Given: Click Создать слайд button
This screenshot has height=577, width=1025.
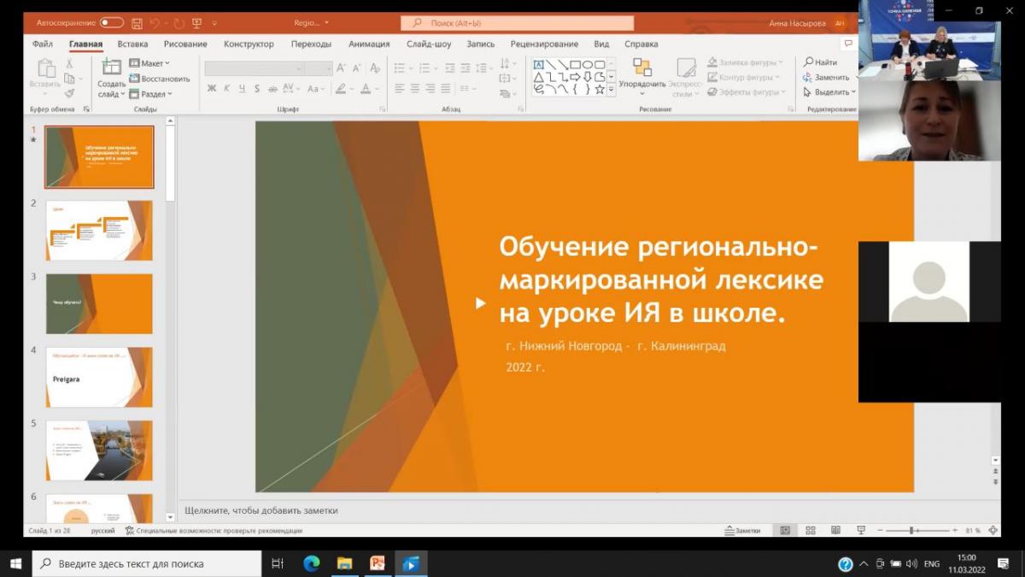Looking at the screenshot, I should pos(111,78).
